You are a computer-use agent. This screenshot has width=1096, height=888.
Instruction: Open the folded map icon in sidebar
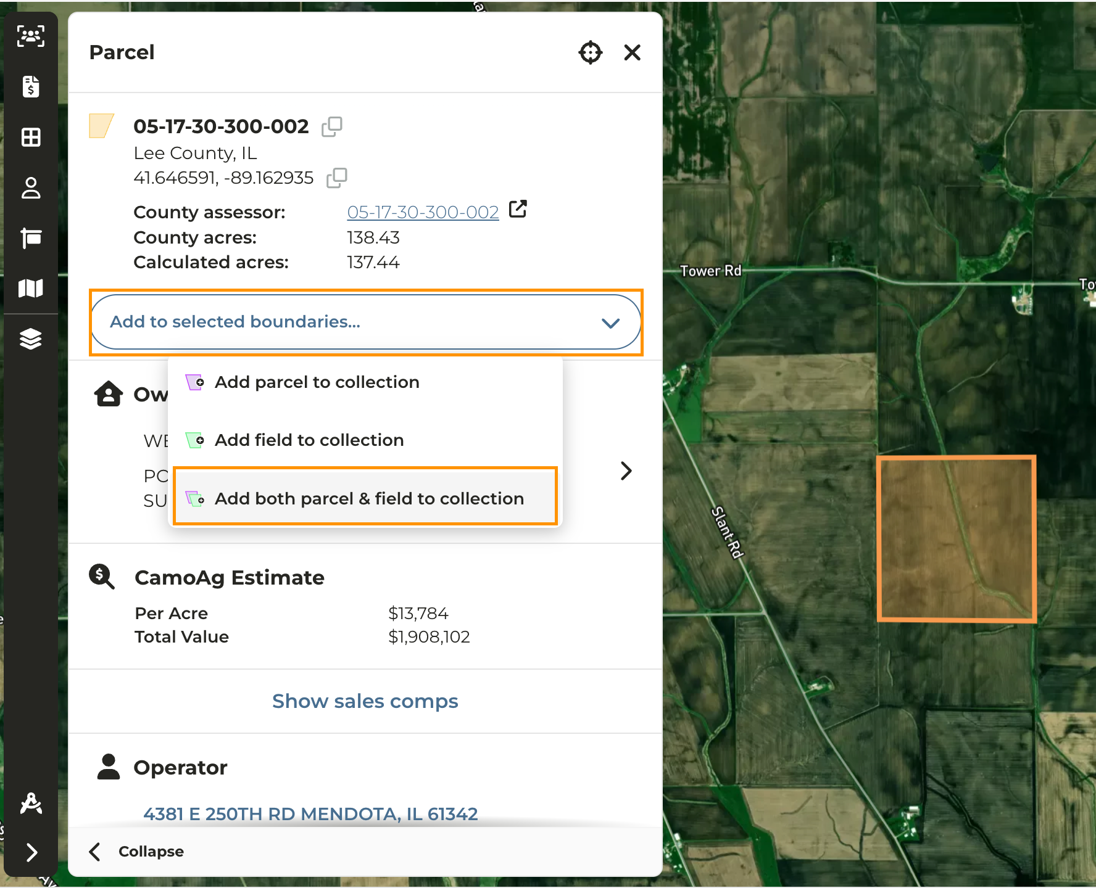coord(31,288)
